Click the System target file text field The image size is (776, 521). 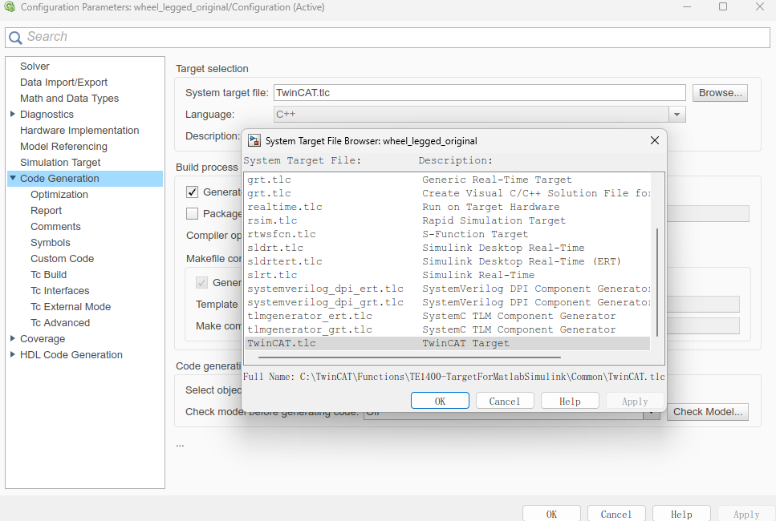480,93
